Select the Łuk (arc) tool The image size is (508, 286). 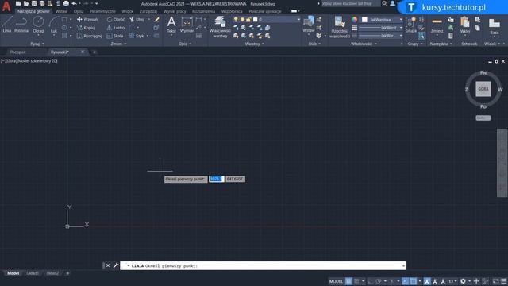point(54,25)
